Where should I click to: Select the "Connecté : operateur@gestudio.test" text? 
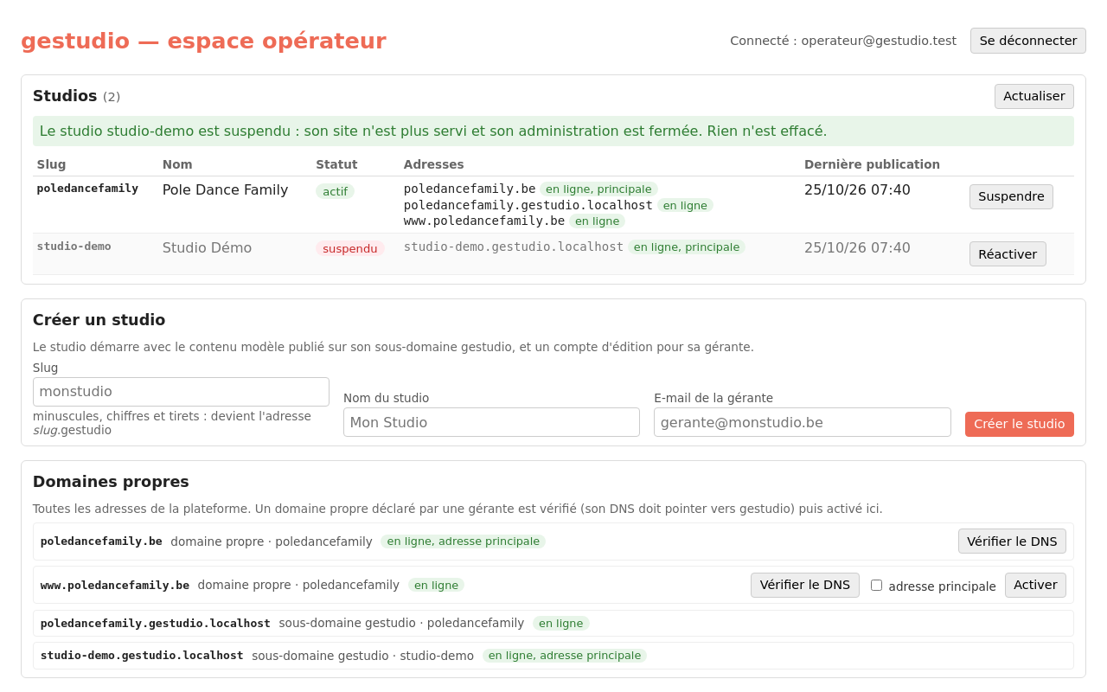point(843,41)
